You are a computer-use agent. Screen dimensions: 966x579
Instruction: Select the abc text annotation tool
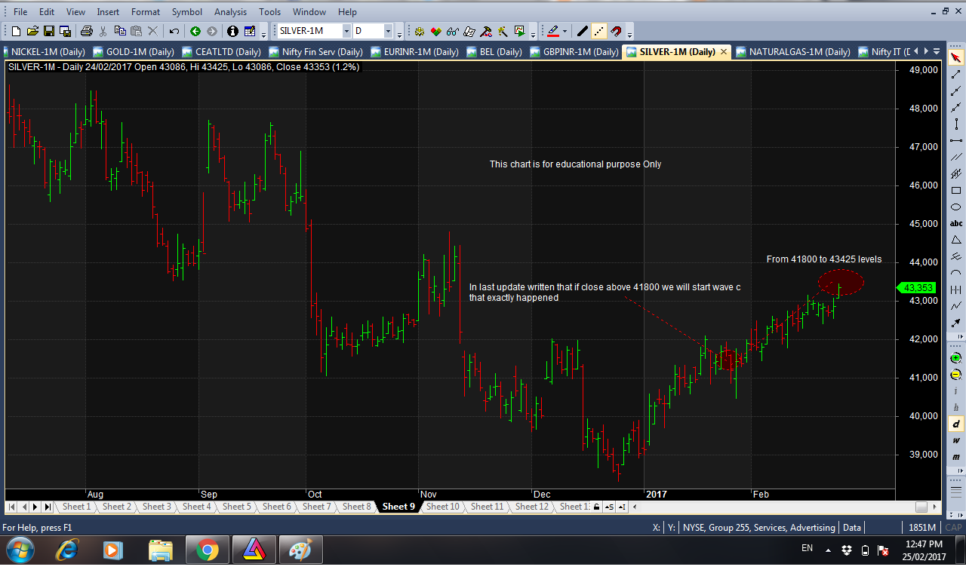[956, 224]
